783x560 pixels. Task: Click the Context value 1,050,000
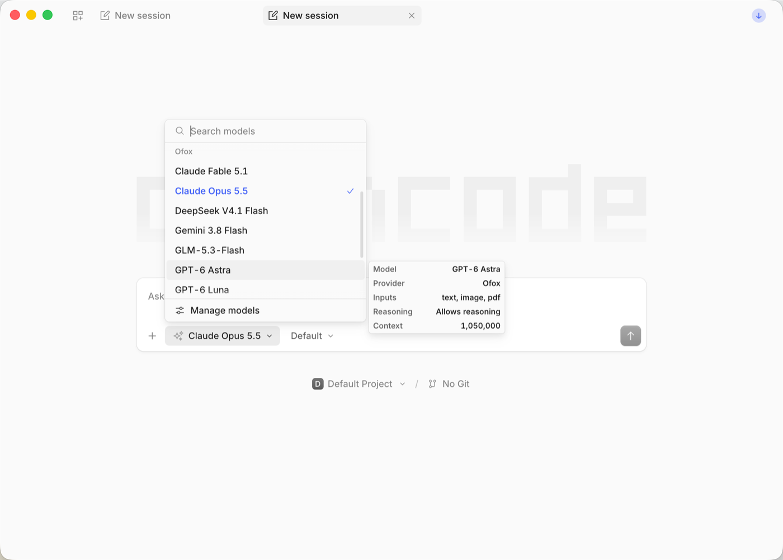[480, 326]
